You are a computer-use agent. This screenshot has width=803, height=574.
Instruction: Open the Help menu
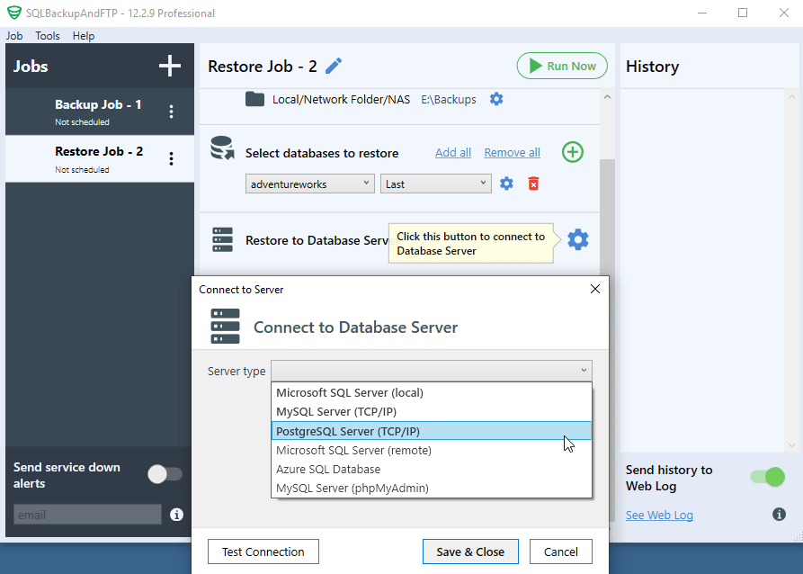click(84, 36)
